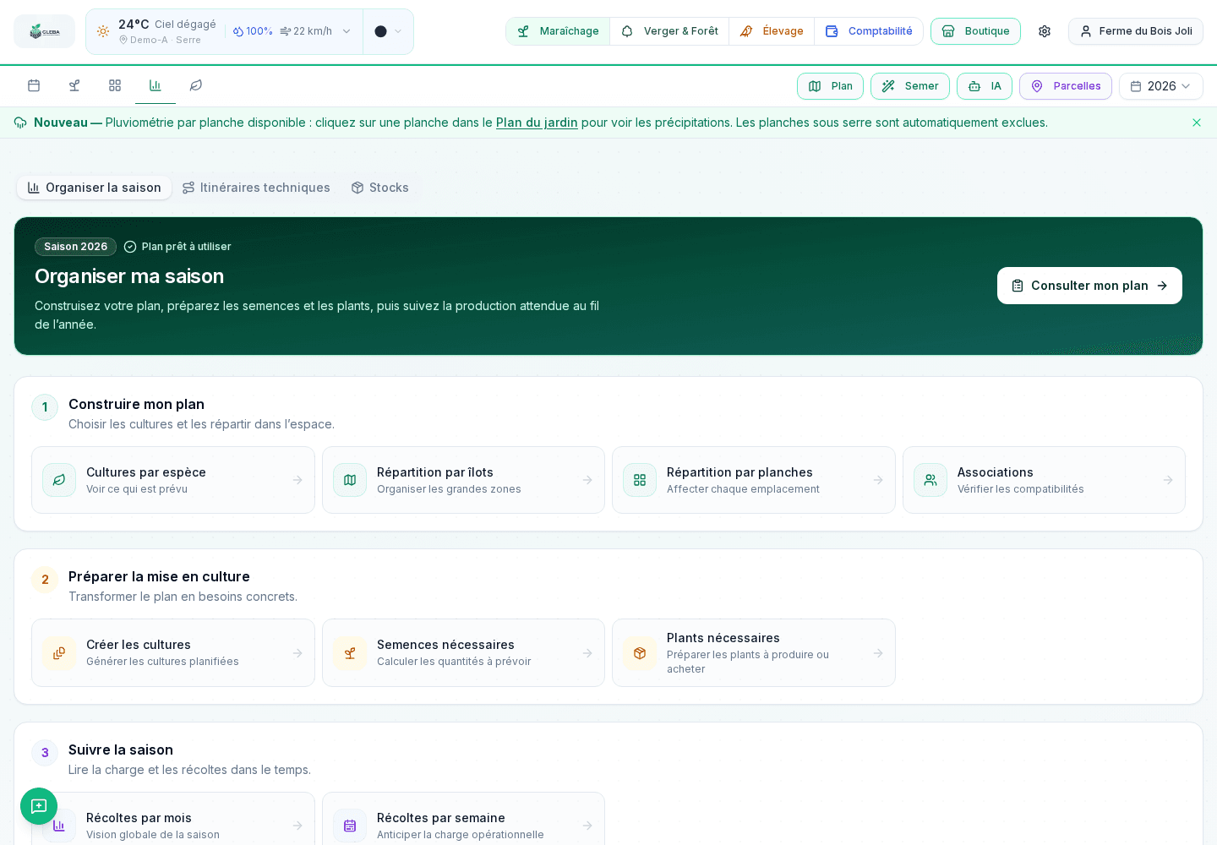This screenshot has width=1217, height=845.
Task: Open the Parcelles button
Action: pos(1066,86)
